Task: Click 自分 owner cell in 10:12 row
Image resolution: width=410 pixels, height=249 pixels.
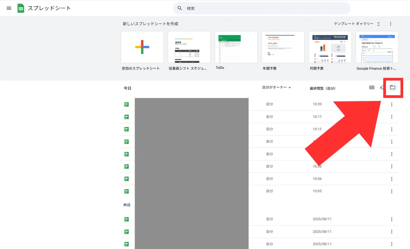Action: 270,129
